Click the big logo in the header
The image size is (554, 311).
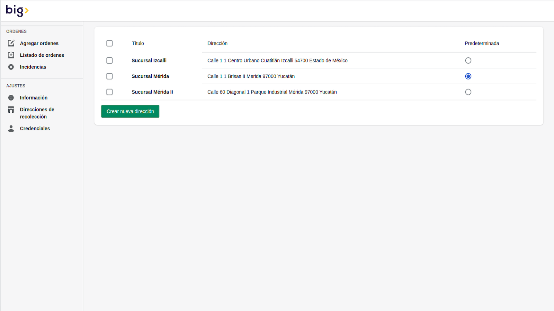click(x=17, y=11)
